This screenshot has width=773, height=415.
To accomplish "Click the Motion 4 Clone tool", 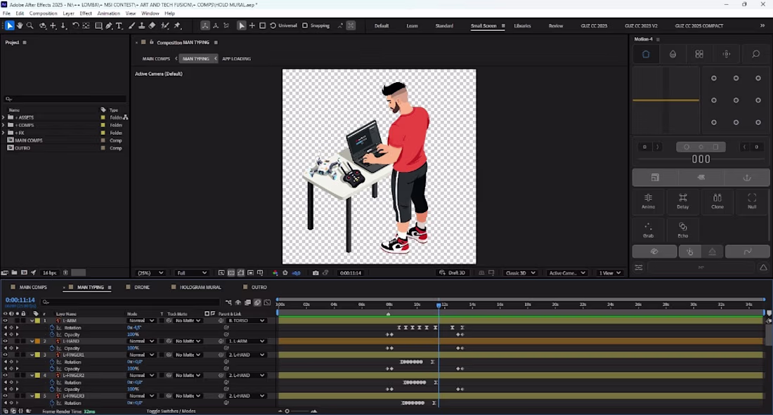I will click(717, 202).
